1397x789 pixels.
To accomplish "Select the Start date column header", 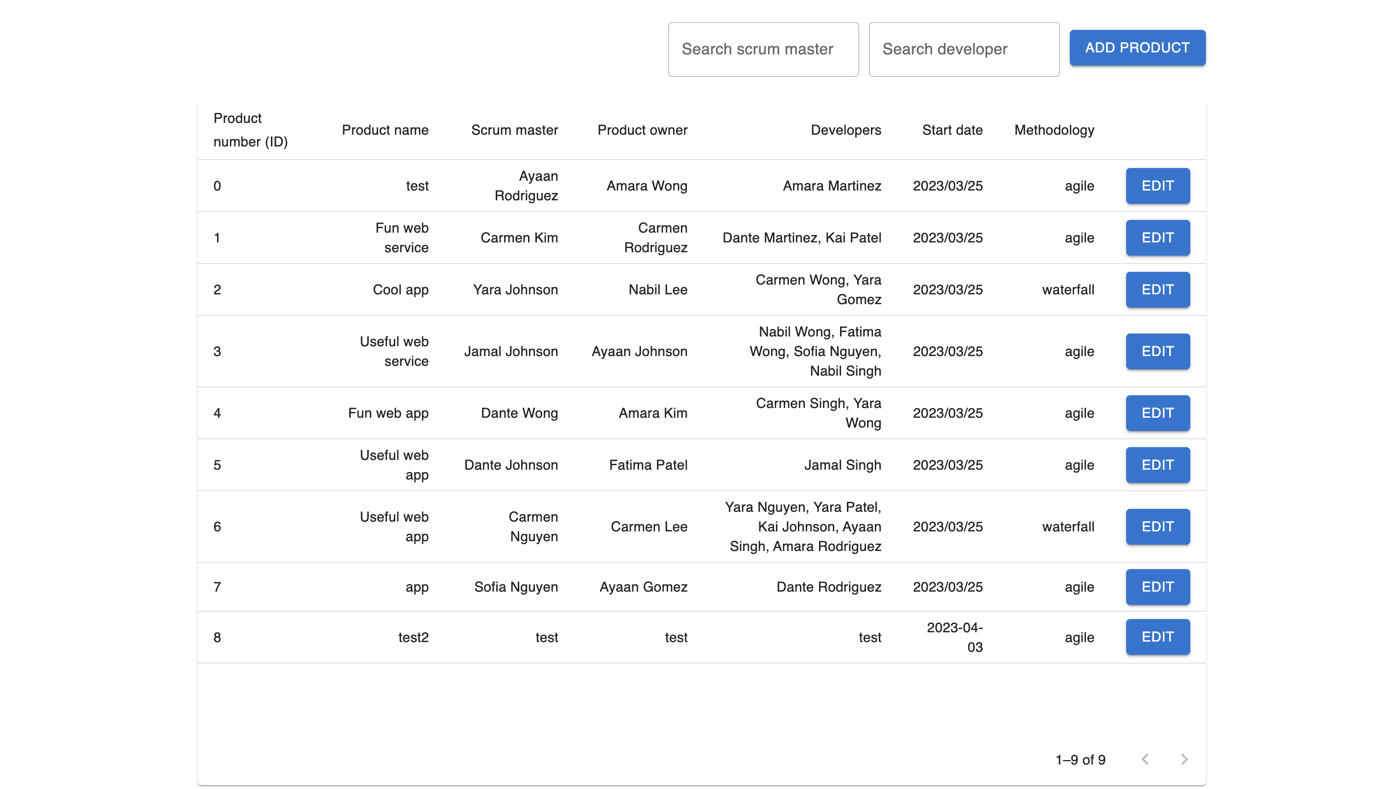I will [952, 130].
